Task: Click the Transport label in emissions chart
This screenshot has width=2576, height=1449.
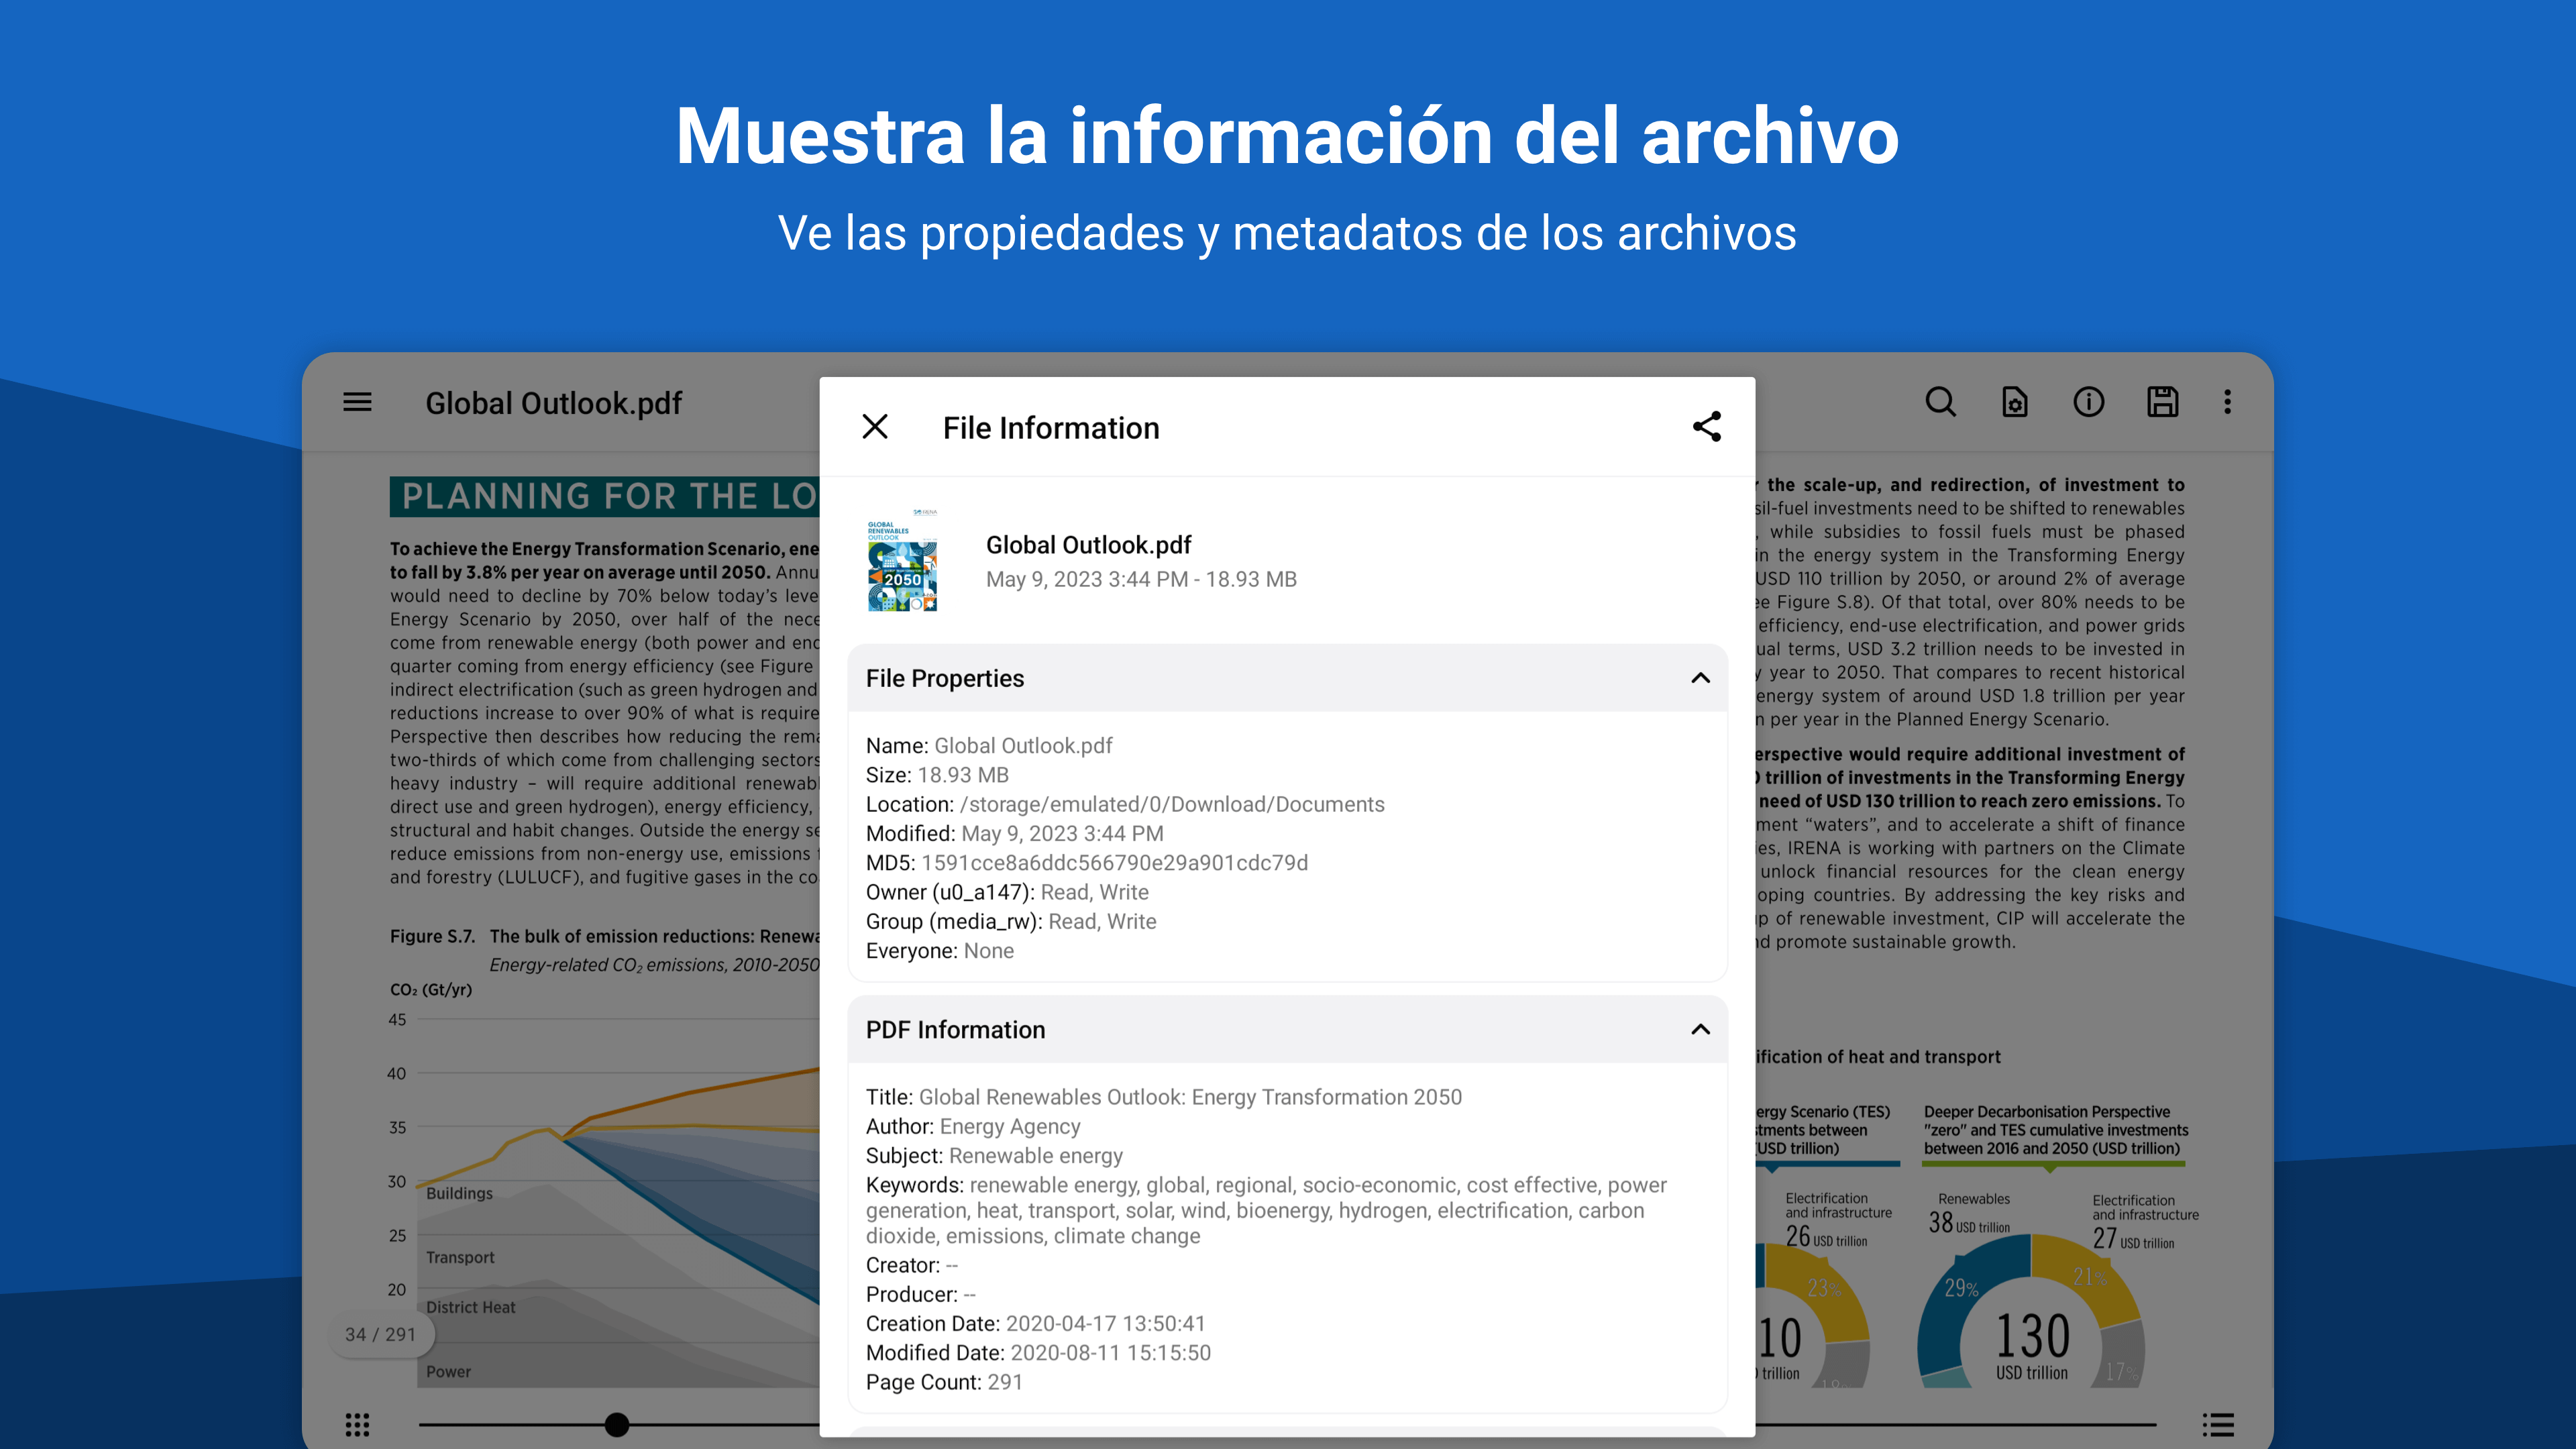Action: [x=460, y=1257]
